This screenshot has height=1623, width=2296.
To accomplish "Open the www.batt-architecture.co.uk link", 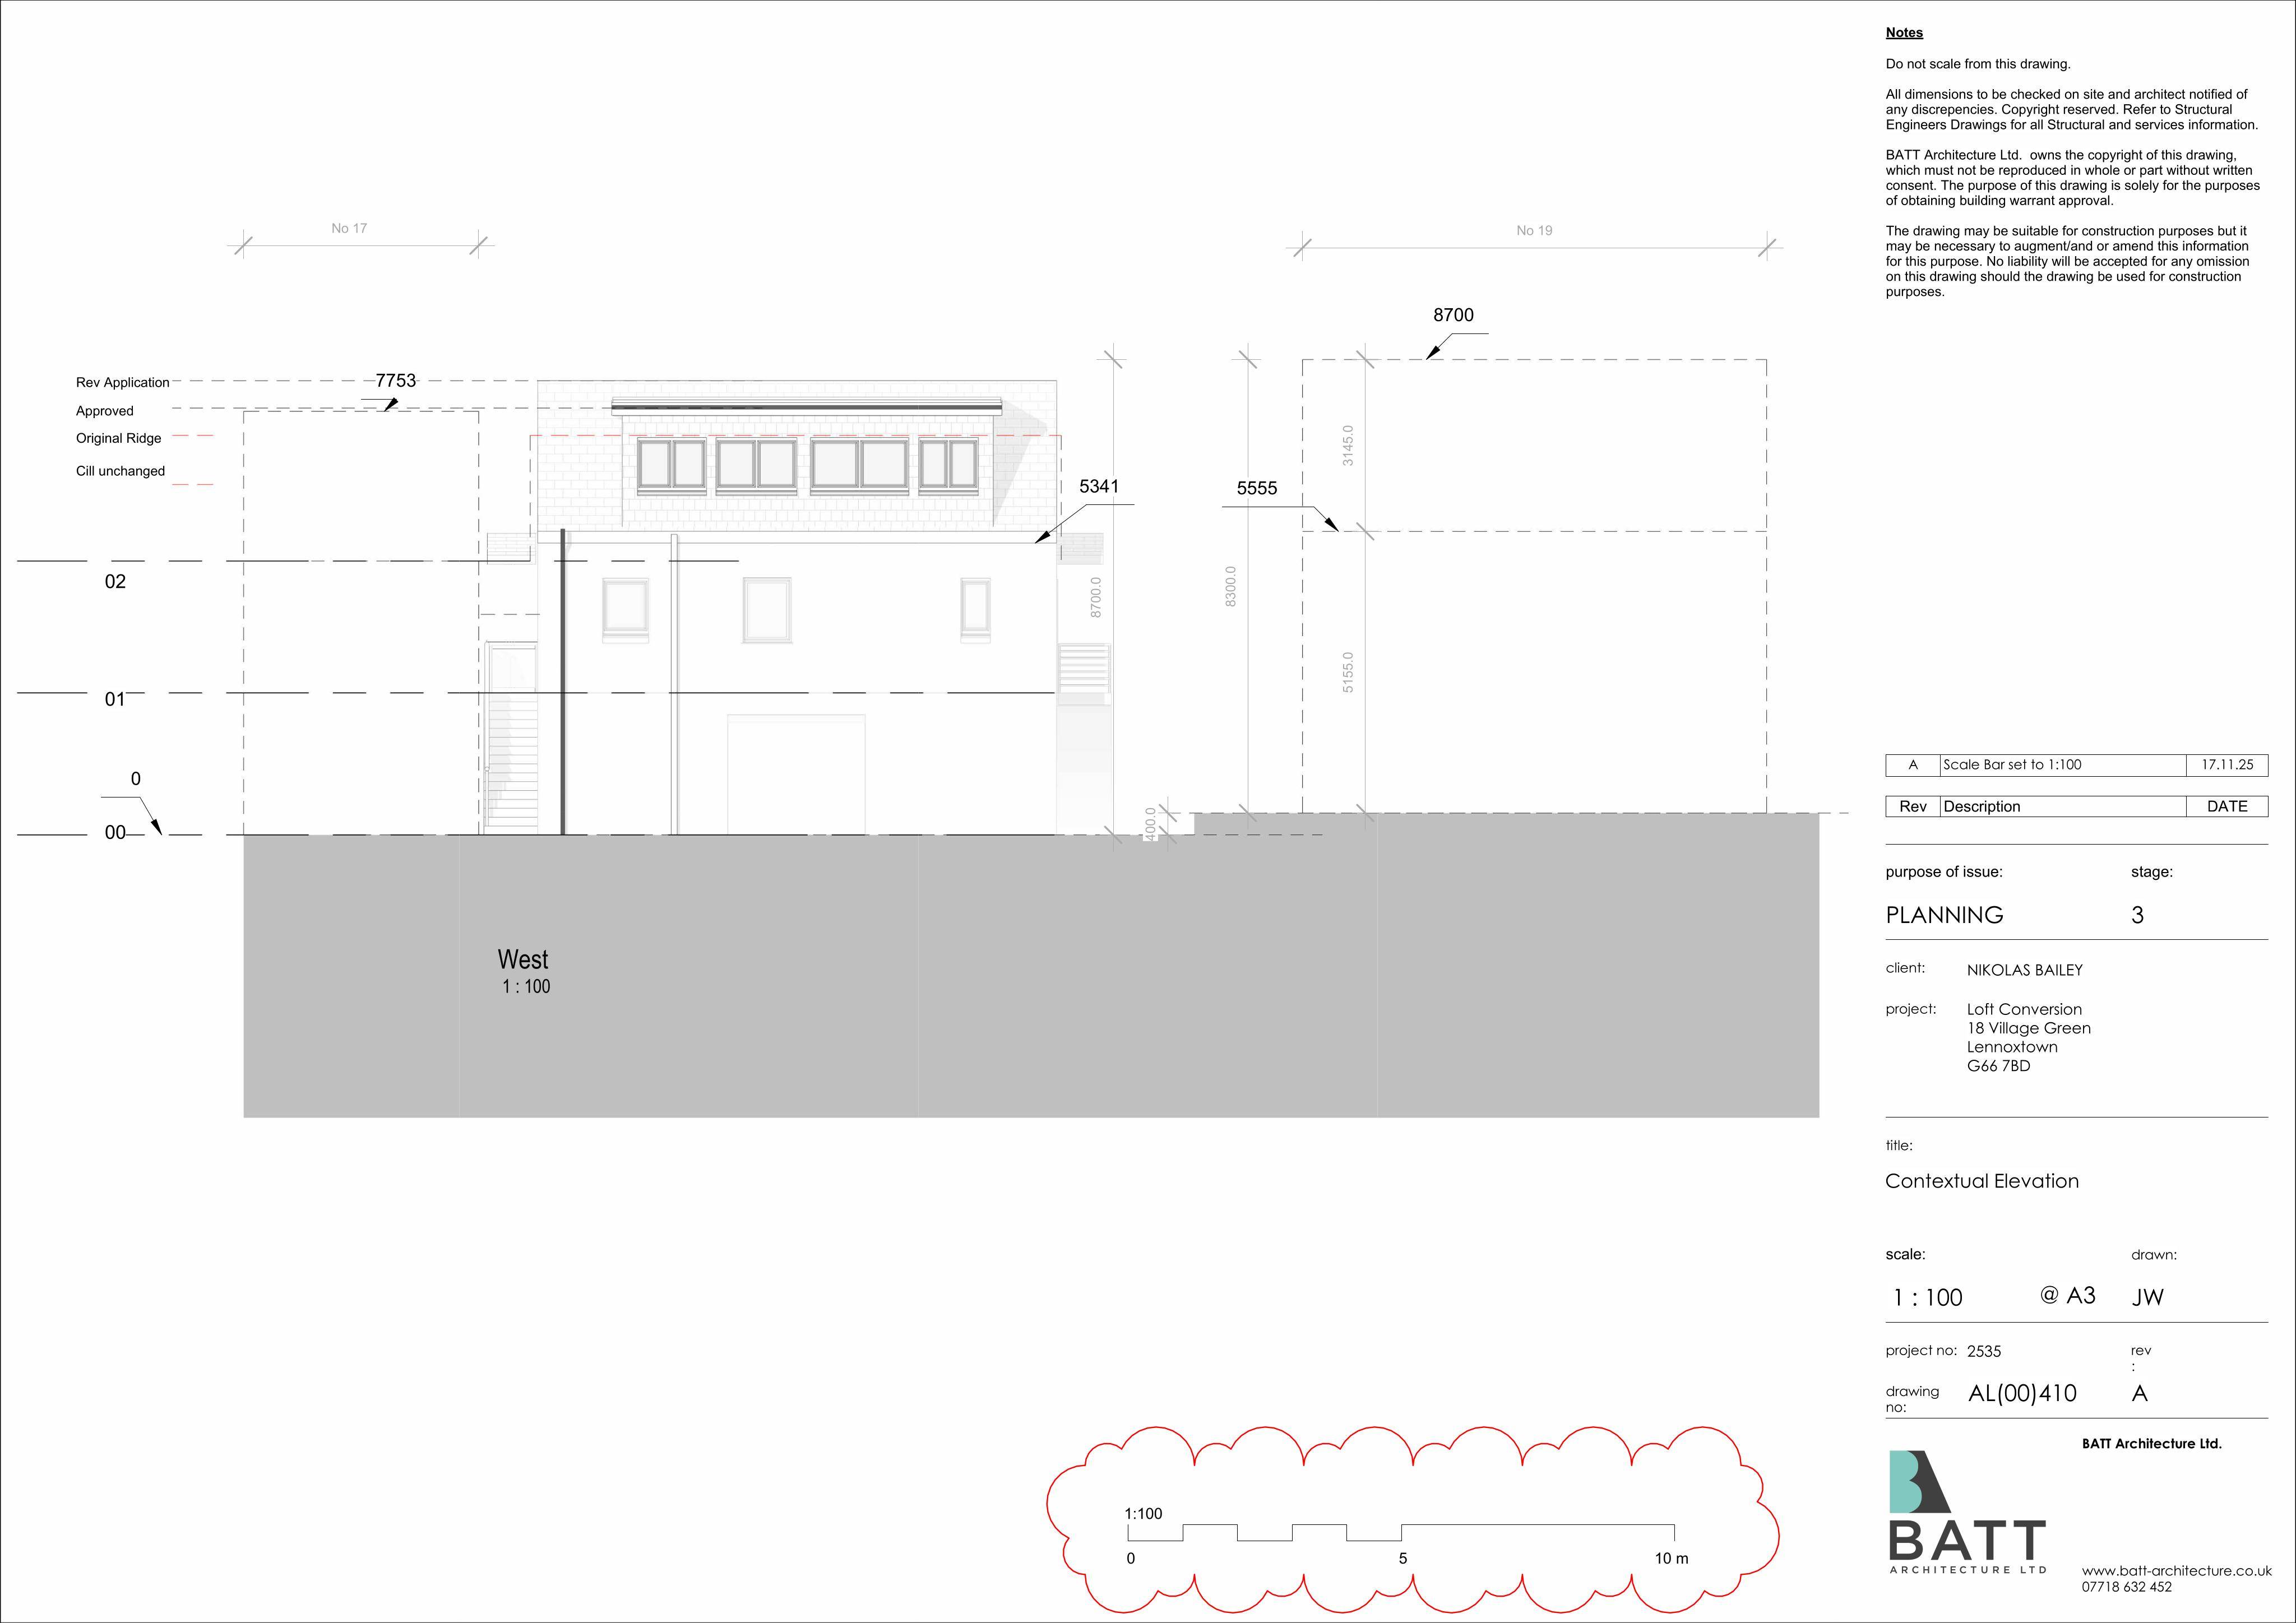I will click(x=2177, y=1570).
